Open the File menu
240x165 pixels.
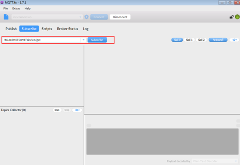point(6,8)
